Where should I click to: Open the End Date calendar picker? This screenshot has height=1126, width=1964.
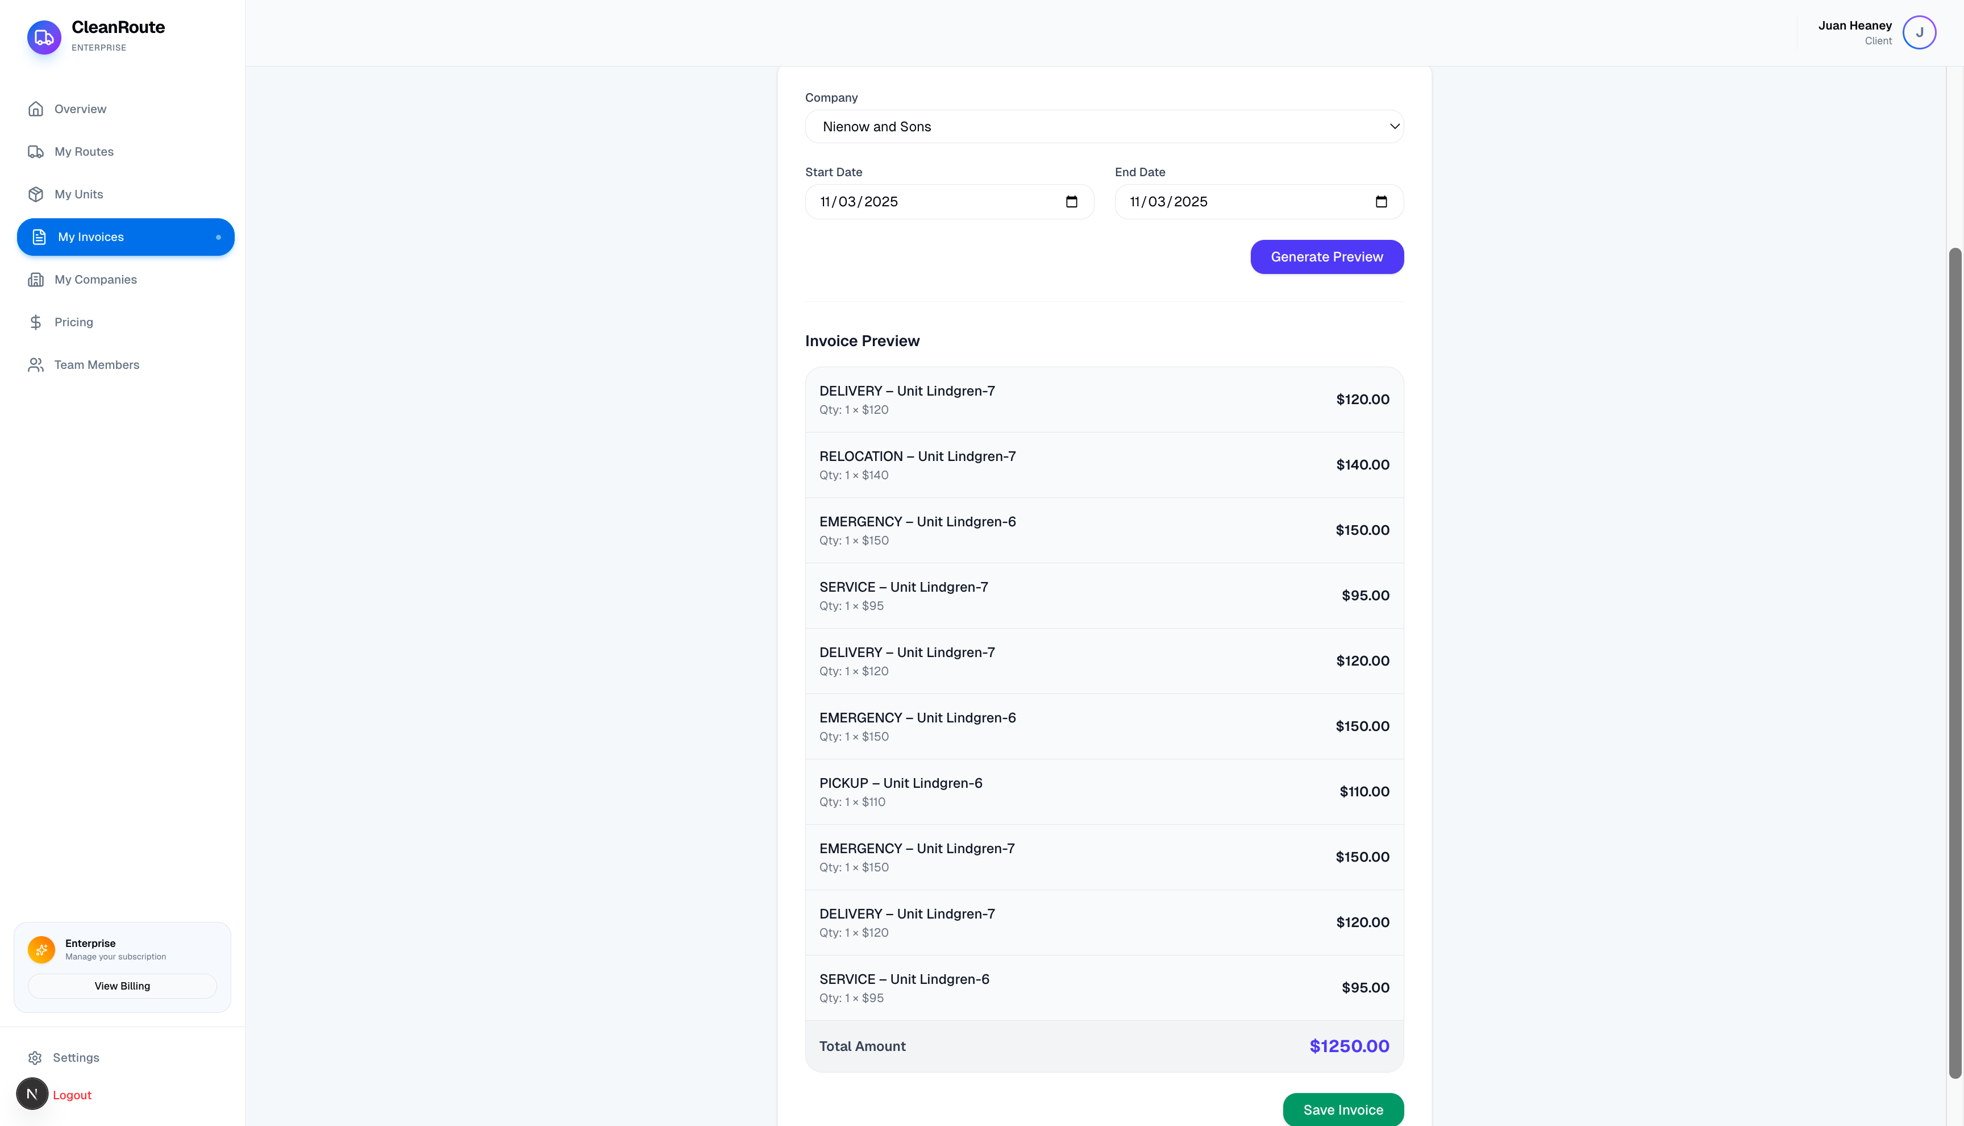tap(1382, 201)
